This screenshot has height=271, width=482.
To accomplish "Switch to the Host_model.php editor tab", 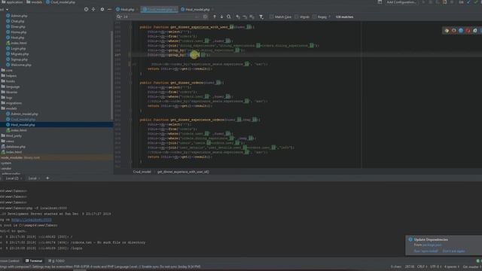I will coord(196,10).
